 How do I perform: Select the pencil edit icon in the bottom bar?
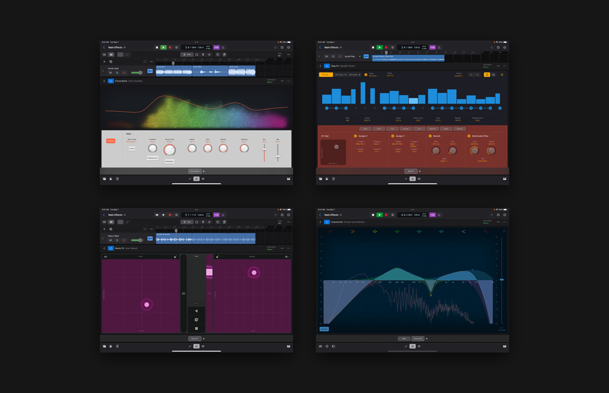[190, 178]
